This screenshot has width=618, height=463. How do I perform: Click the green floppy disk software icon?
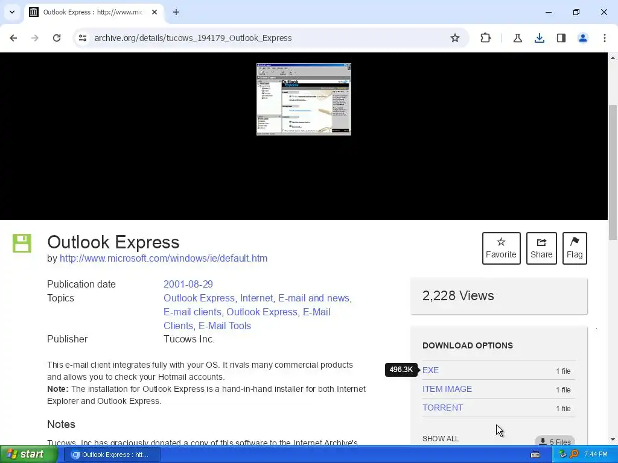(x=22, y=243)
